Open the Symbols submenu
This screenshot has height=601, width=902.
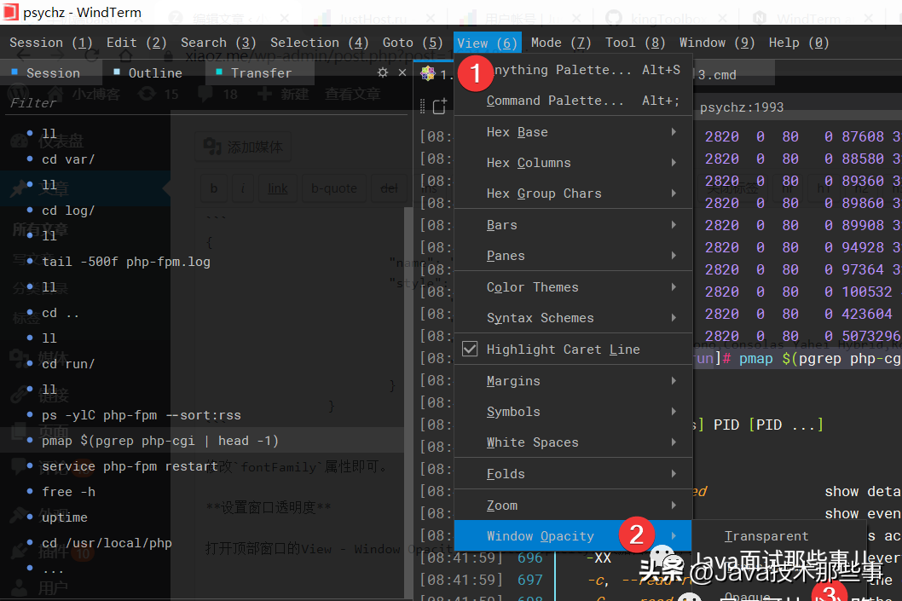pyautogui.click(x=573, y=411)
